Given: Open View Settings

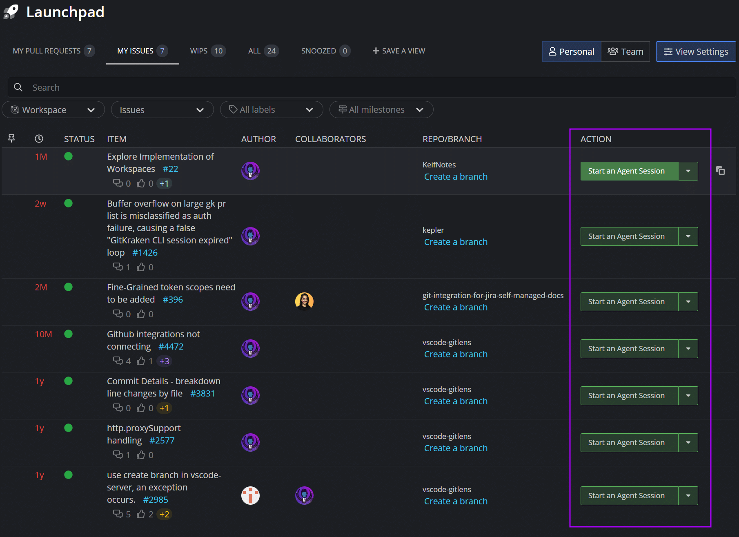Looking at the screenshot, I should (x=696, y=51).
